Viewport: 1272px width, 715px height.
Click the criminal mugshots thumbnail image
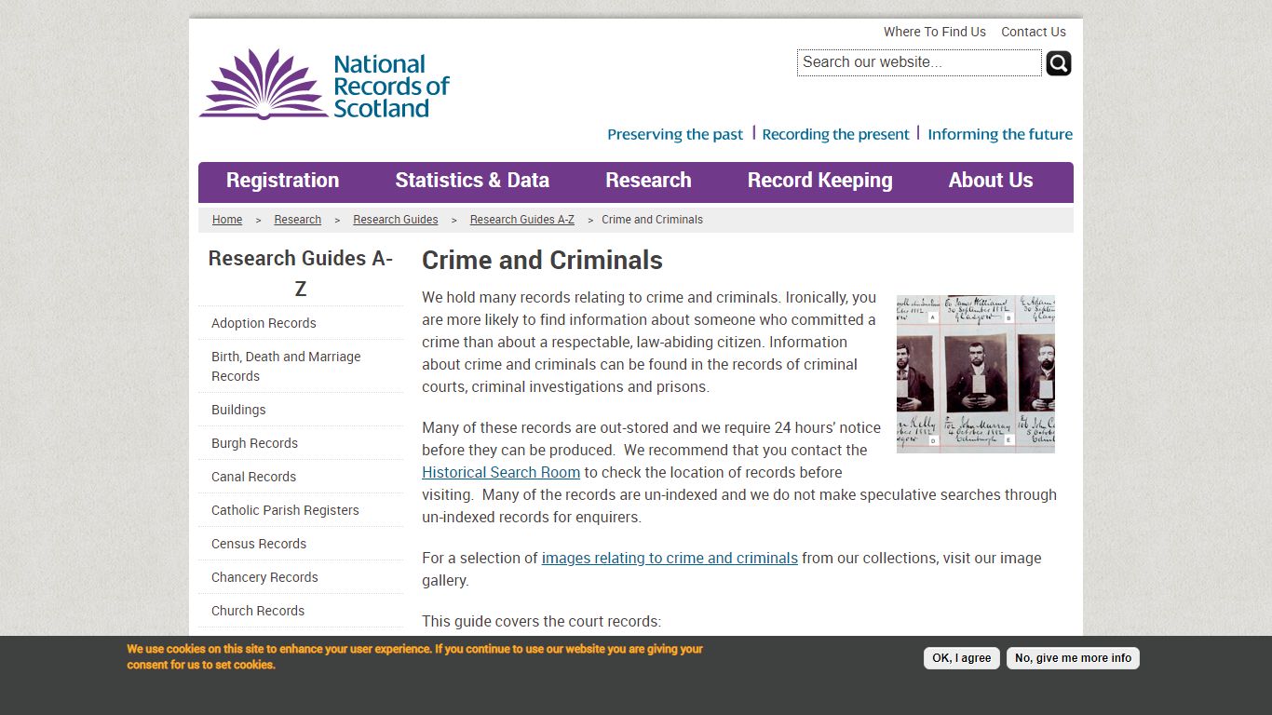click(x=976, y=374)
